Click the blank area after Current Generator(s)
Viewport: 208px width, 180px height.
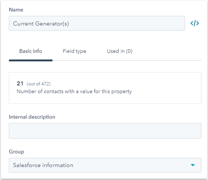pyautogui.click(x=126, y=23)
